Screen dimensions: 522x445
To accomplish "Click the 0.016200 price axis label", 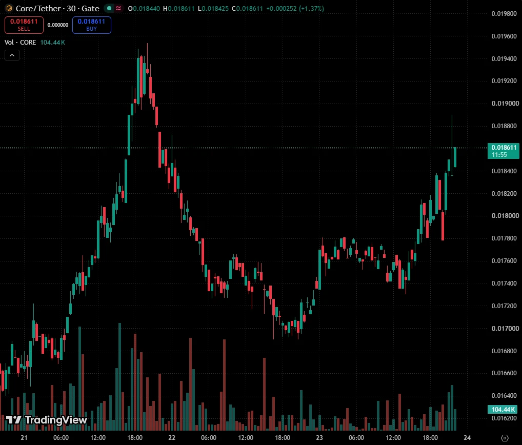I will 505,418.
